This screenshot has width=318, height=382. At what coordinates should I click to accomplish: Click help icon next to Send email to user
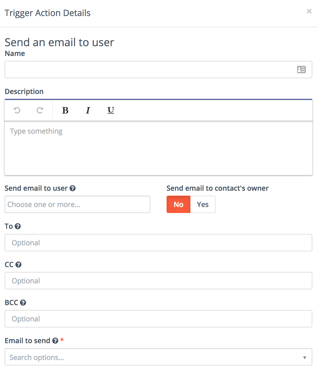[73, 188]
